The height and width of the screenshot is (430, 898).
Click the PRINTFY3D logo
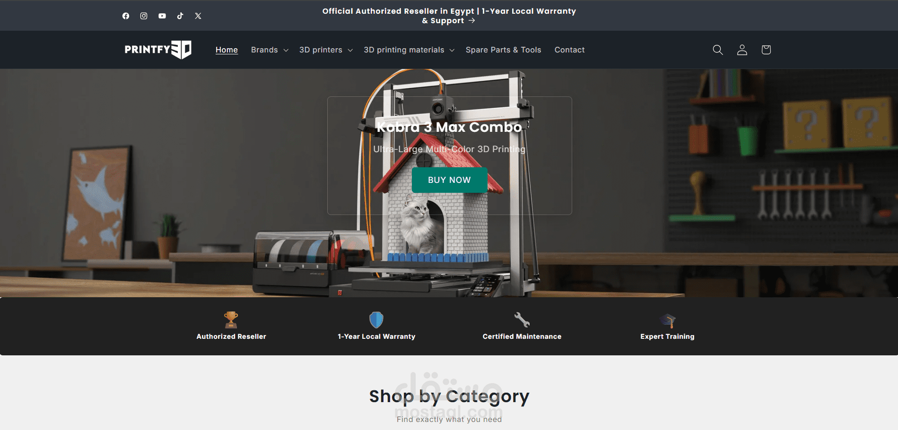(158, 49)
